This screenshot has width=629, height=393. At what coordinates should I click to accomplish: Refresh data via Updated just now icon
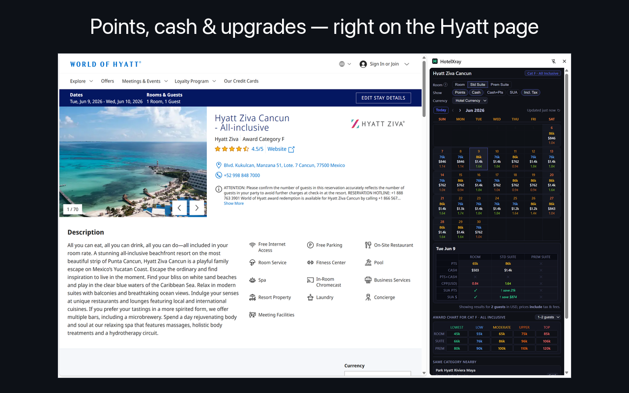coord(559,111)
